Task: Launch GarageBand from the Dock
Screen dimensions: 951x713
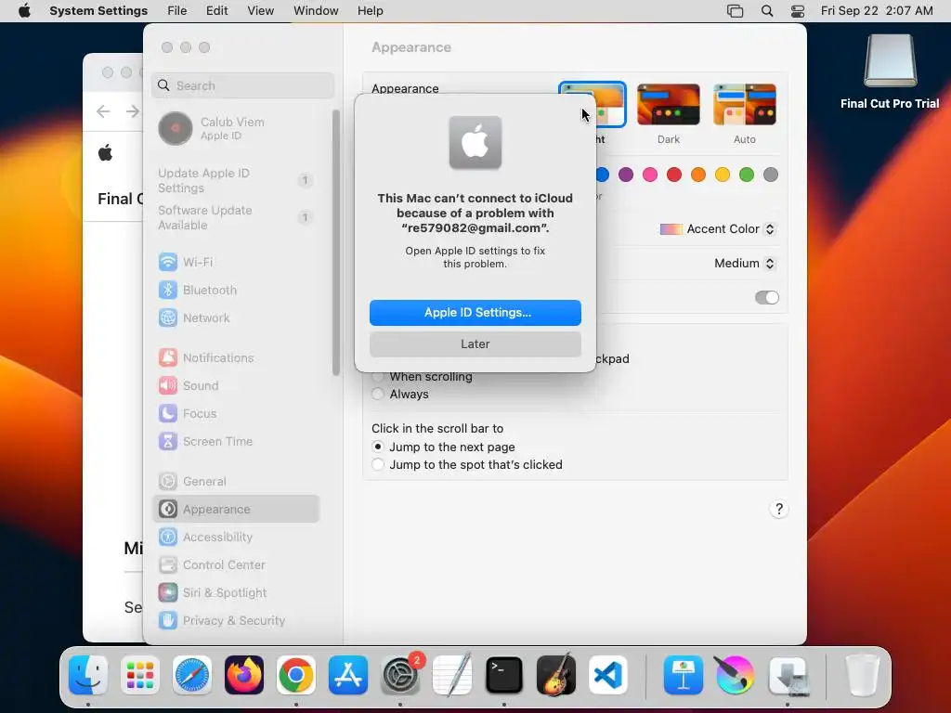Action: (556, 675)
